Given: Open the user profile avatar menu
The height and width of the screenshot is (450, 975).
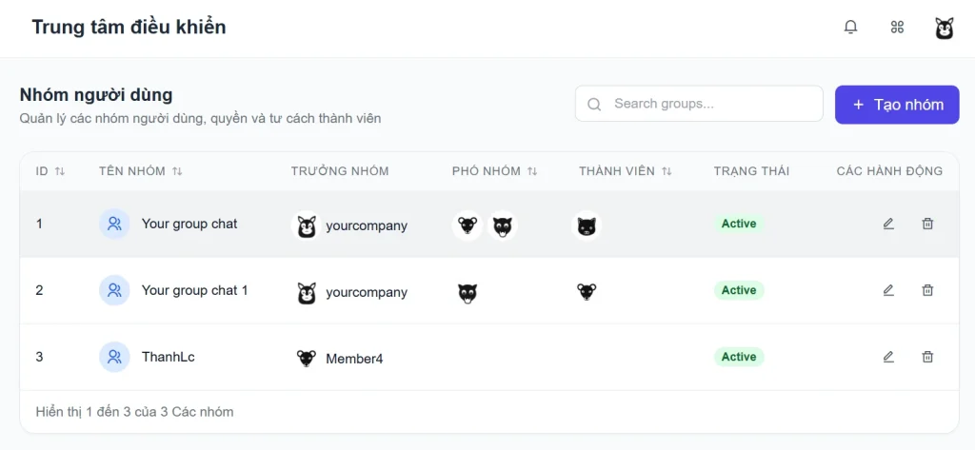Looking at the screenshot, I should 944,28.
